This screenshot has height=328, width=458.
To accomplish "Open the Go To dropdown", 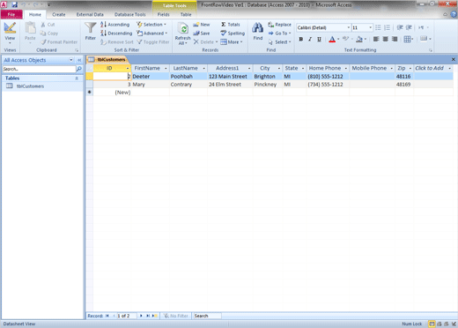I will 279,34.
